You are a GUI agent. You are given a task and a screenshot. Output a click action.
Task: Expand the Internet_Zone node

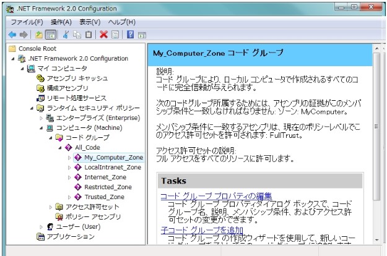coord(69,177)
